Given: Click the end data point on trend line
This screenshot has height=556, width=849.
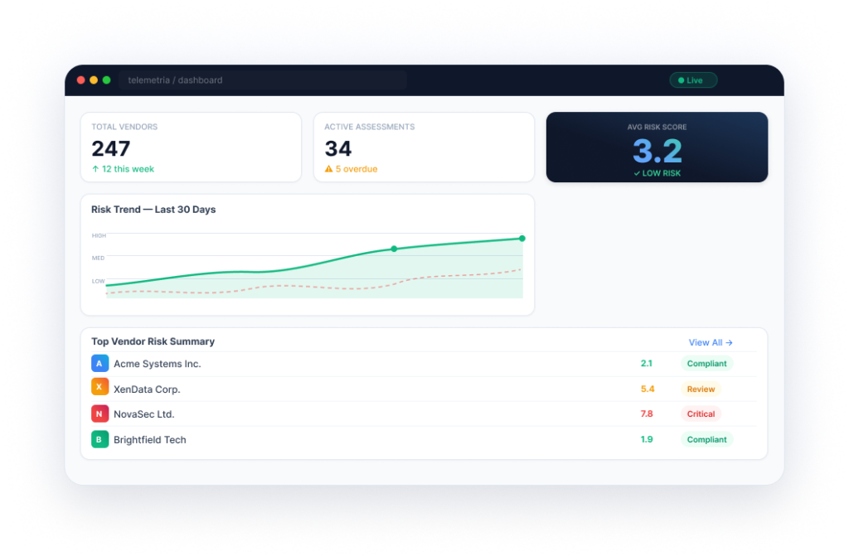Looking at the screenshot, I should [522, 239].
